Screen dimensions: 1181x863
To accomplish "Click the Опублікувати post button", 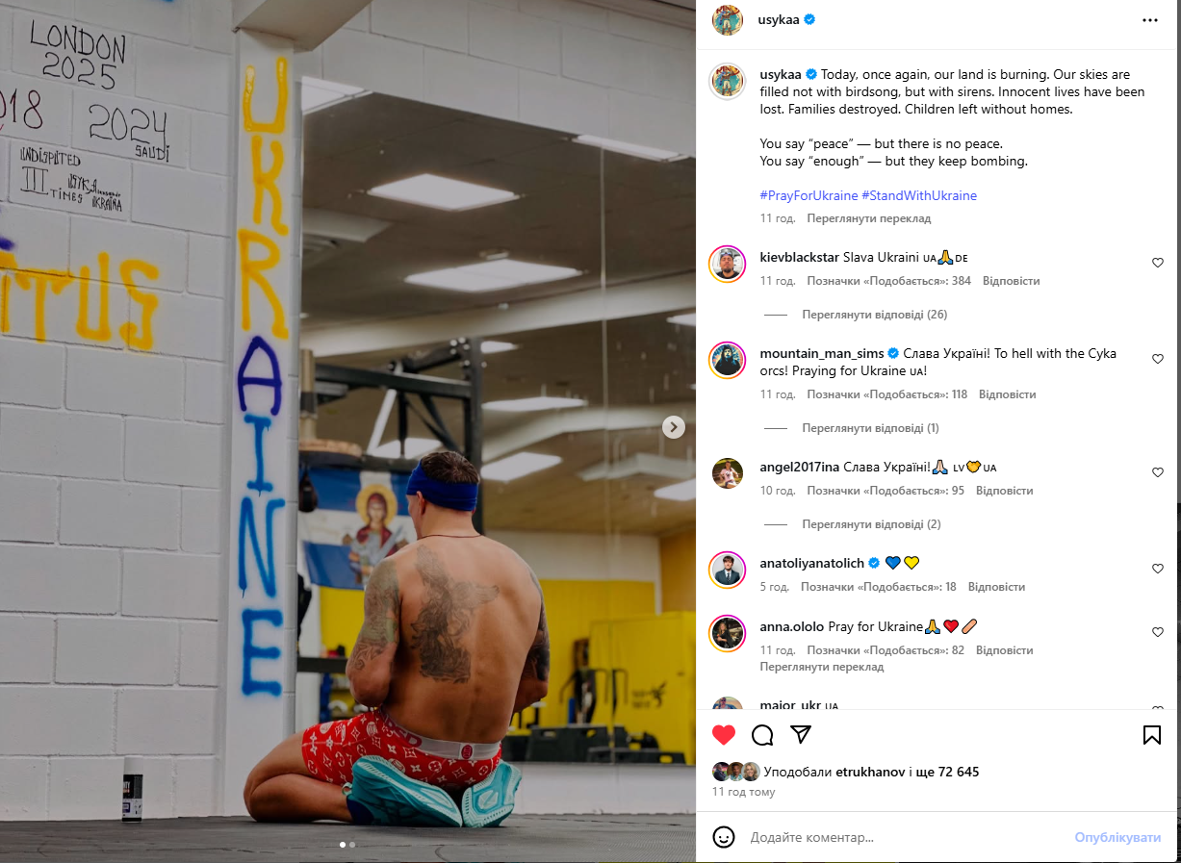I will (1117, 838).
